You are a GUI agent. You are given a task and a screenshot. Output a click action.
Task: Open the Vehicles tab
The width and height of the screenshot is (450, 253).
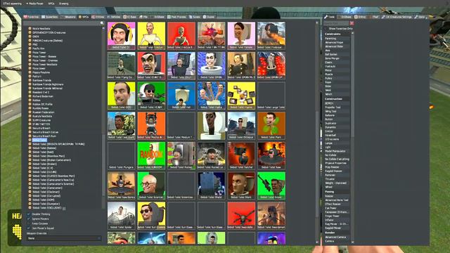pos(114,17)
